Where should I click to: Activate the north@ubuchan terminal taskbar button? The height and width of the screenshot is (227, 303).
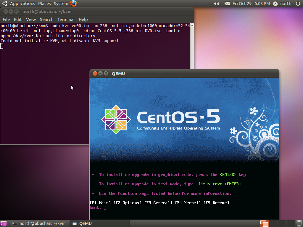(x=39, y=223)
